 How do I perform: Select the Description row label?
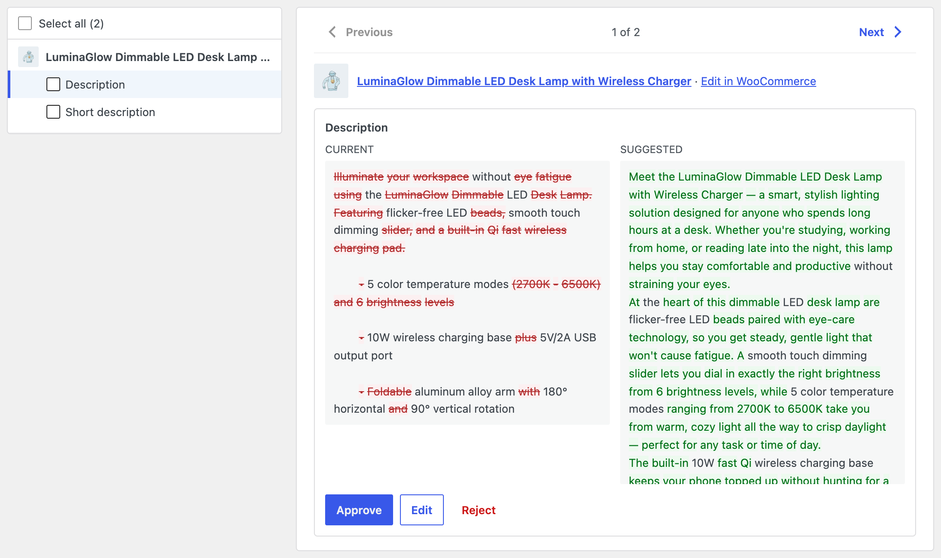(95, 84)
